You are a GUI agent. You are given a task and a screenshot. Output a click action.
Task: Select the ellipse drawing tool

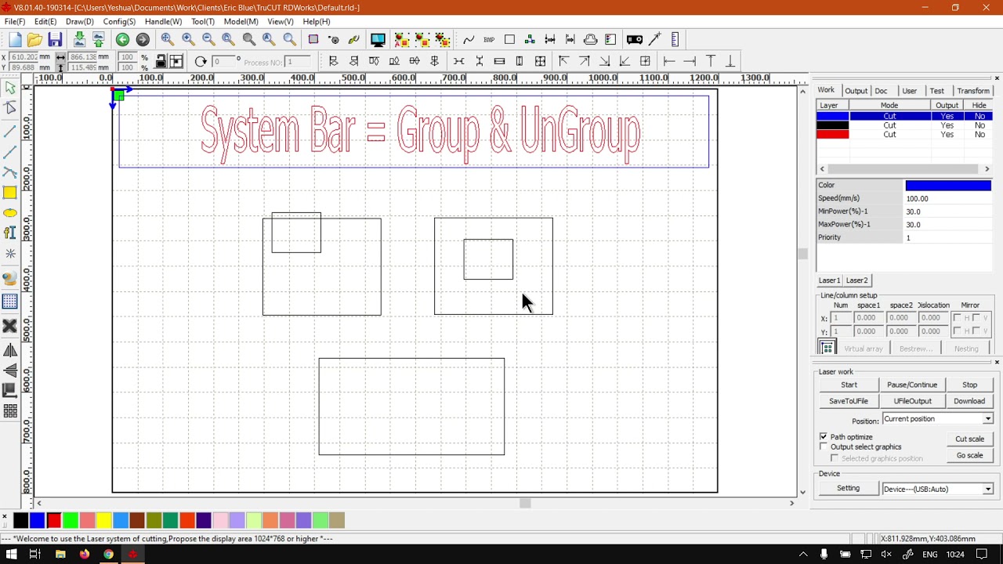pos(10,213)
